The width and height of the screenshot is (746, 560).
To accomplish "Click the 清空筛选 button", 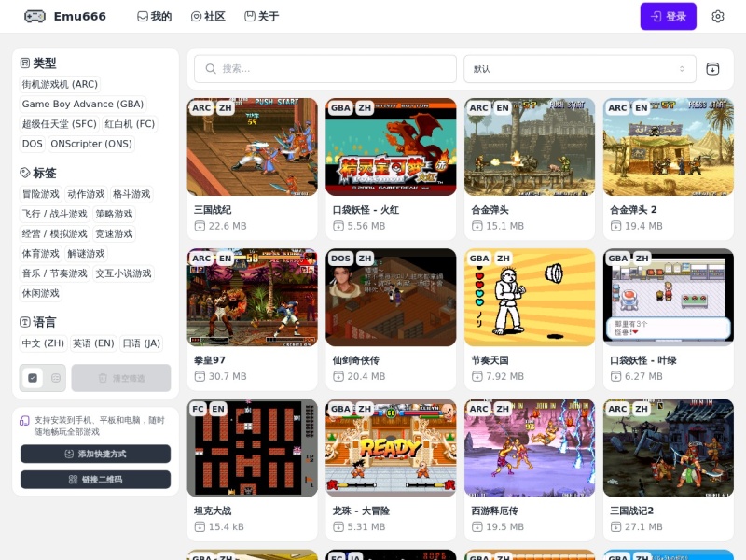I will 121,378.
